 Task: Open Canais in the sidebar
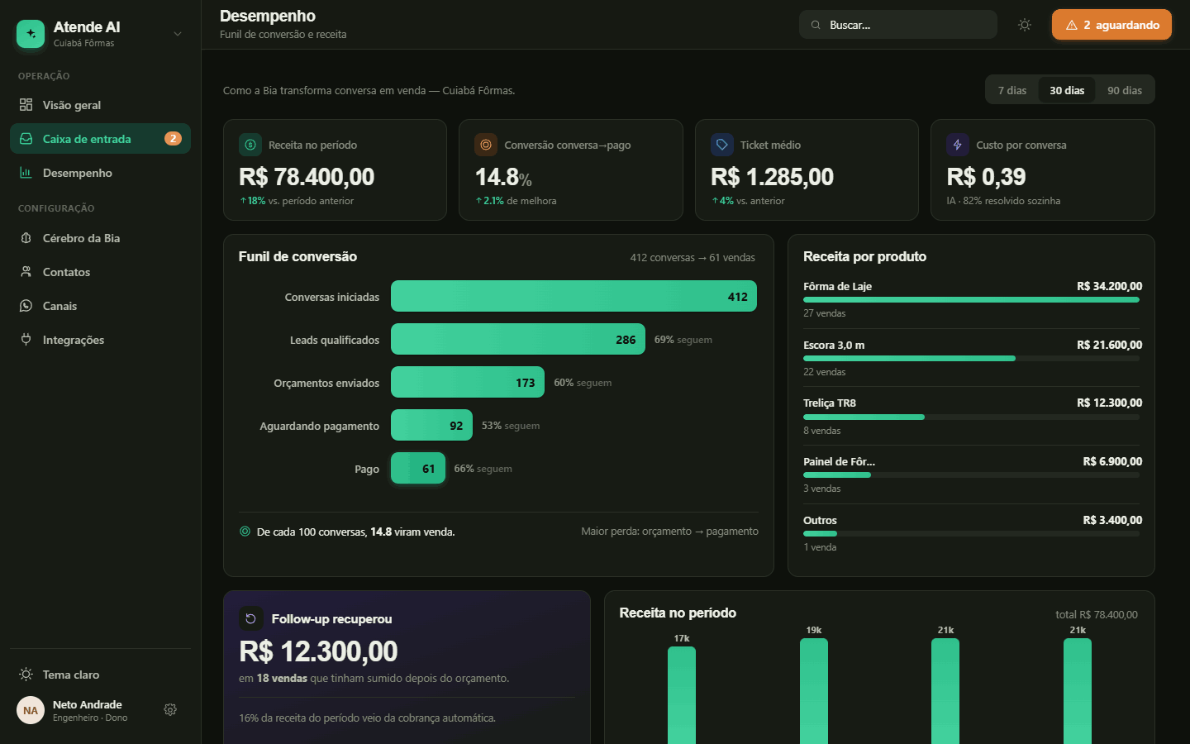tap(100, 306)
